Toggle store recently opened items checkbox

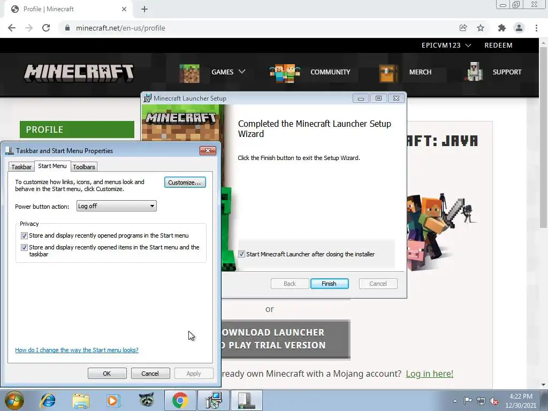[x=24, y=247]
